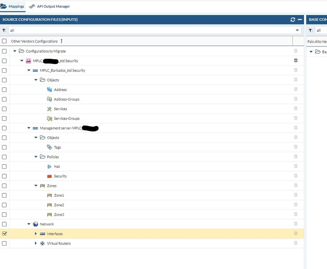This screenshot has width=327, height=269.
Task: Open the source filter 'all' dropdown arrow
Action: 297,30
